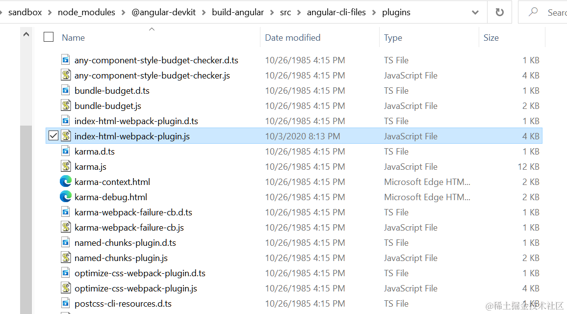Collapse navigation pane scroll-up arrow

26,34
